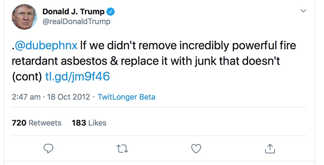Like the tweet with the heart icon
The height and width of the screenshot is (165, 324).
pos(196,148)
